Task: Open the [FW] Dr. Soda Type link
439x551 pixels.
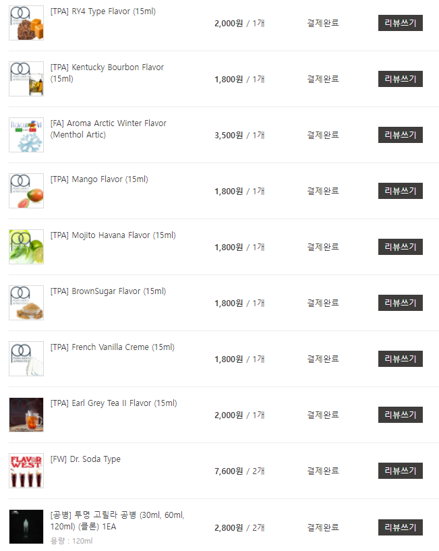Action: pos(85,459)
